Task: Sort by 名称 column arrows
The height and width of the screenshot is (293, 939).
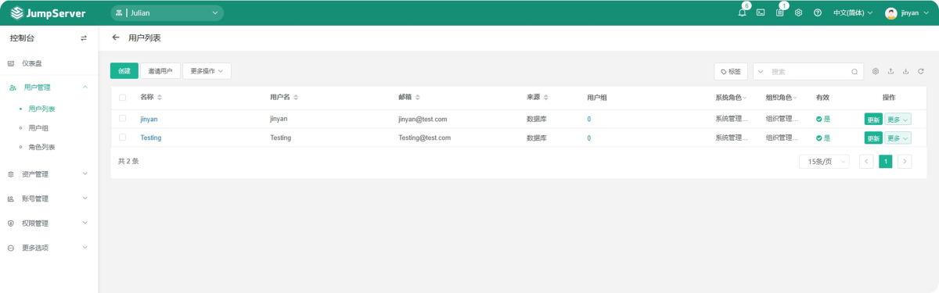Action: click(x=160, y=98)
